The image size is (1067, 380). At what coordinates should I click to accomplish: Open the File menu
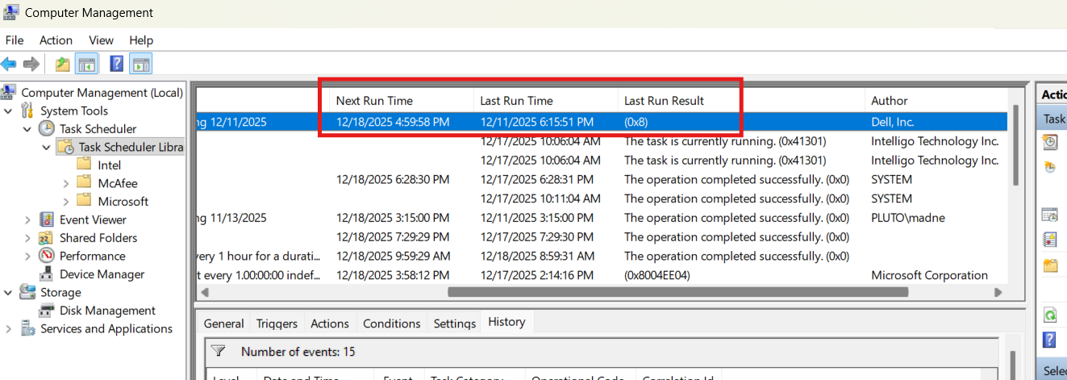click(x=15, y=40)
